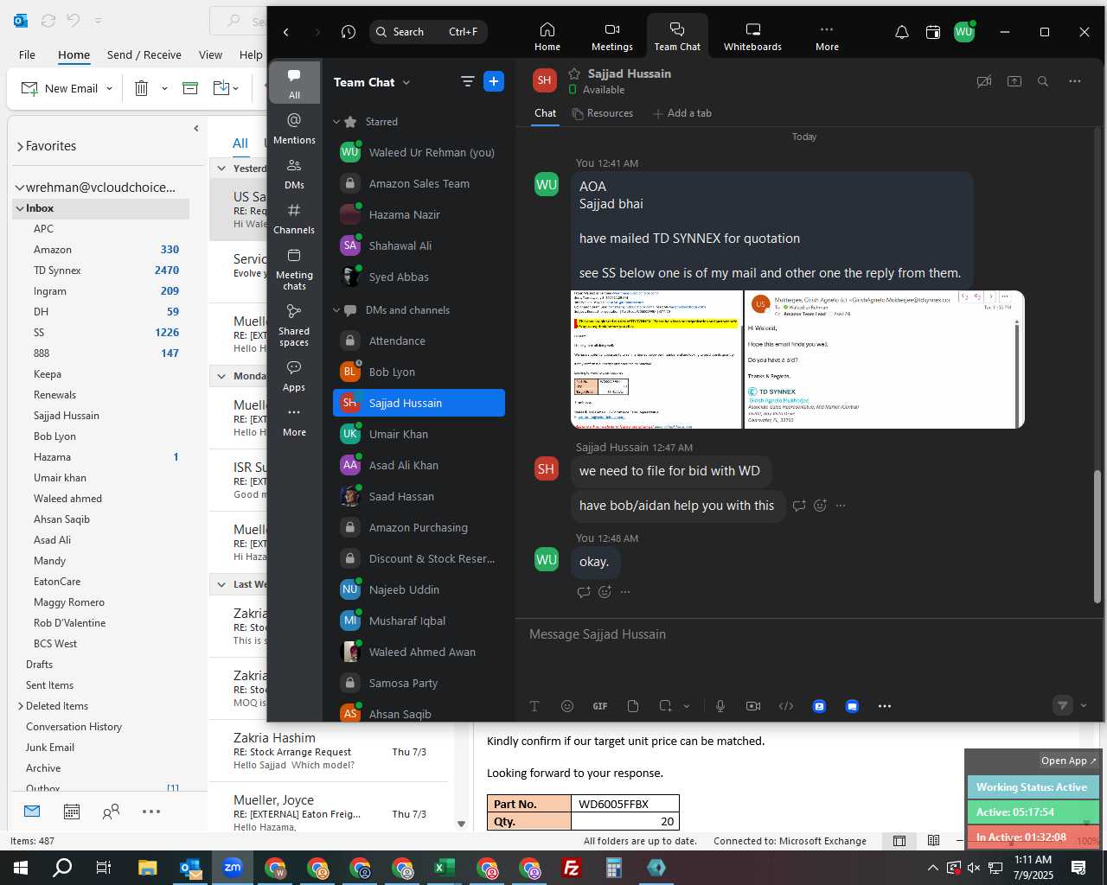Click the blue new chat plus button
Image resolution: width=1107 pixels, height=885 pixels.
[x=494, y=81]
